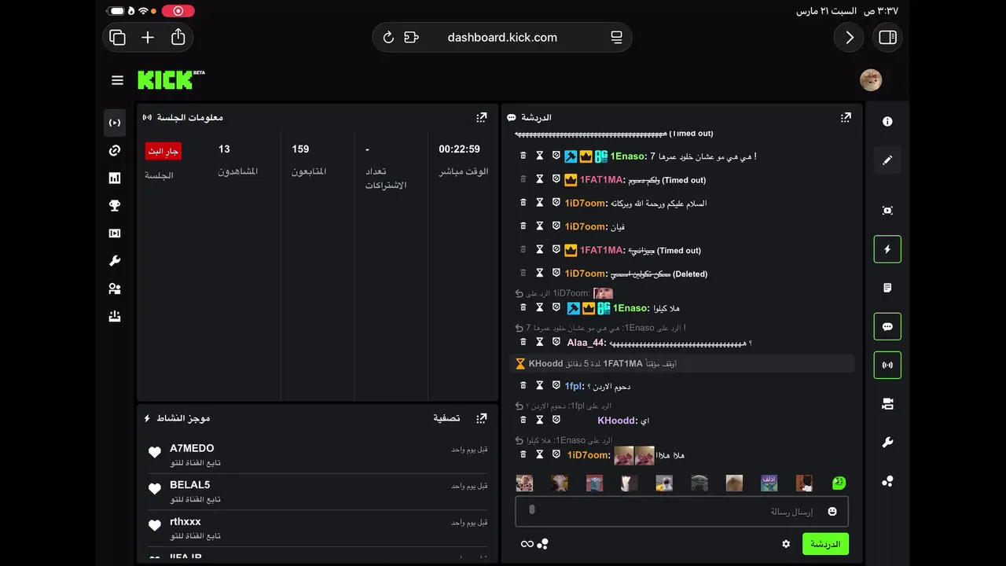Toggle the session info broadcast widget

coord(887,365)
